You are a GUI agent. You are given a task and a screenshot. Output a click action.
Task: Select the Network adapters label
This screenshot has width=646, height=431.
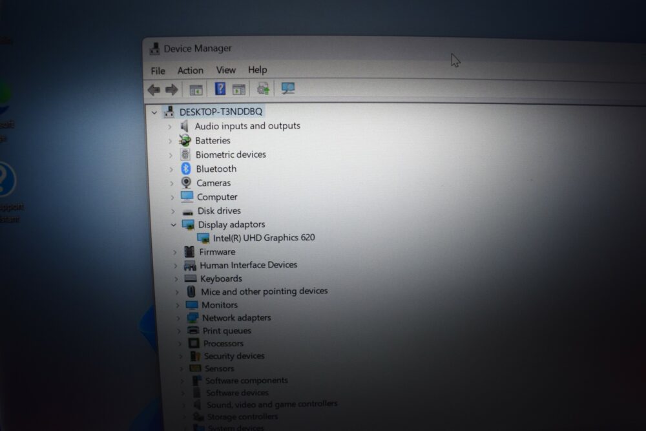236,318
